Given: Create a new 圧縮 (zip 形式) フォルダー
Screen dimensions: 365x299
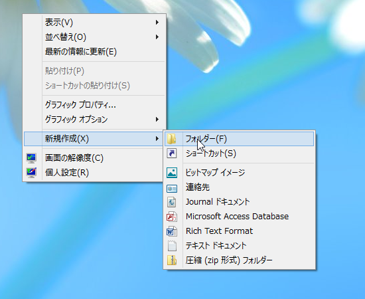Looking at the screenshot, I should point(239,260).
